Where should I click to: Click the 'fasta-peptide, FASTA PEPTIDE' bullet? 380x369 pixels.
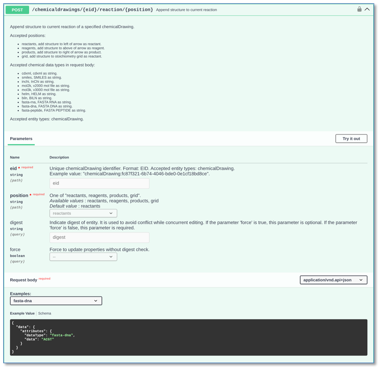pos(54,111)
